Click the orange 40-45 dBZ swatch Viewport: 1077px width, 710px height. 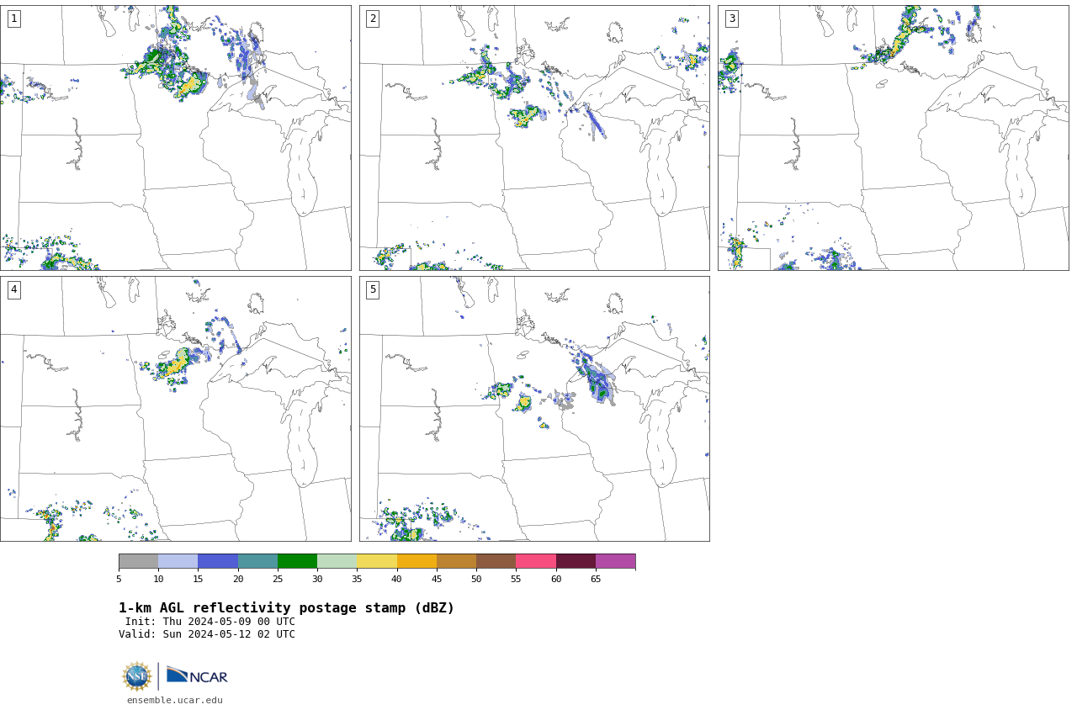416,561
